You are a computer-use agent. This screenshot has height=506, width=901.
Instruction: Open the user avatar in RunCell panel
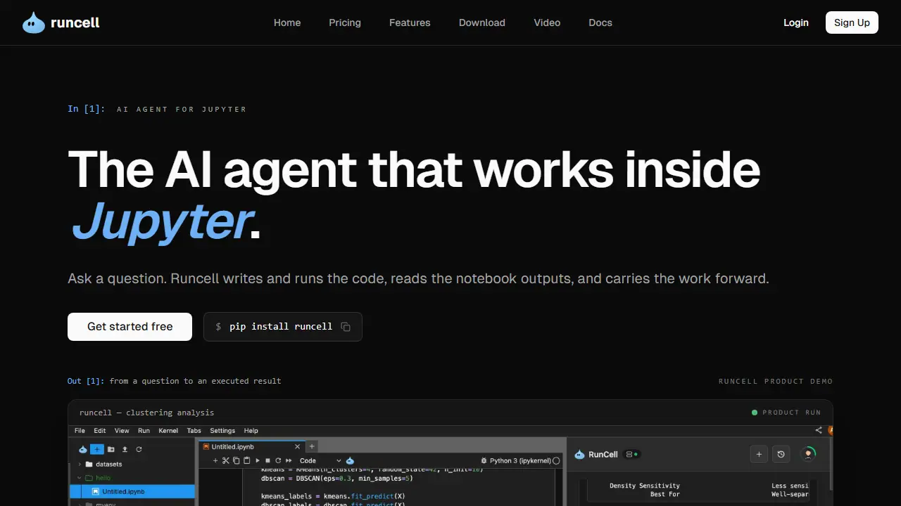[x=809, y=454]
